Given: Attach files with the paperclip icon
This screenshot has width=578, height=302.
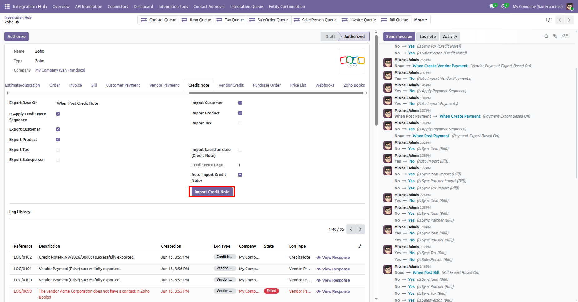Looking at the screenshot, I should pos(555,36).
